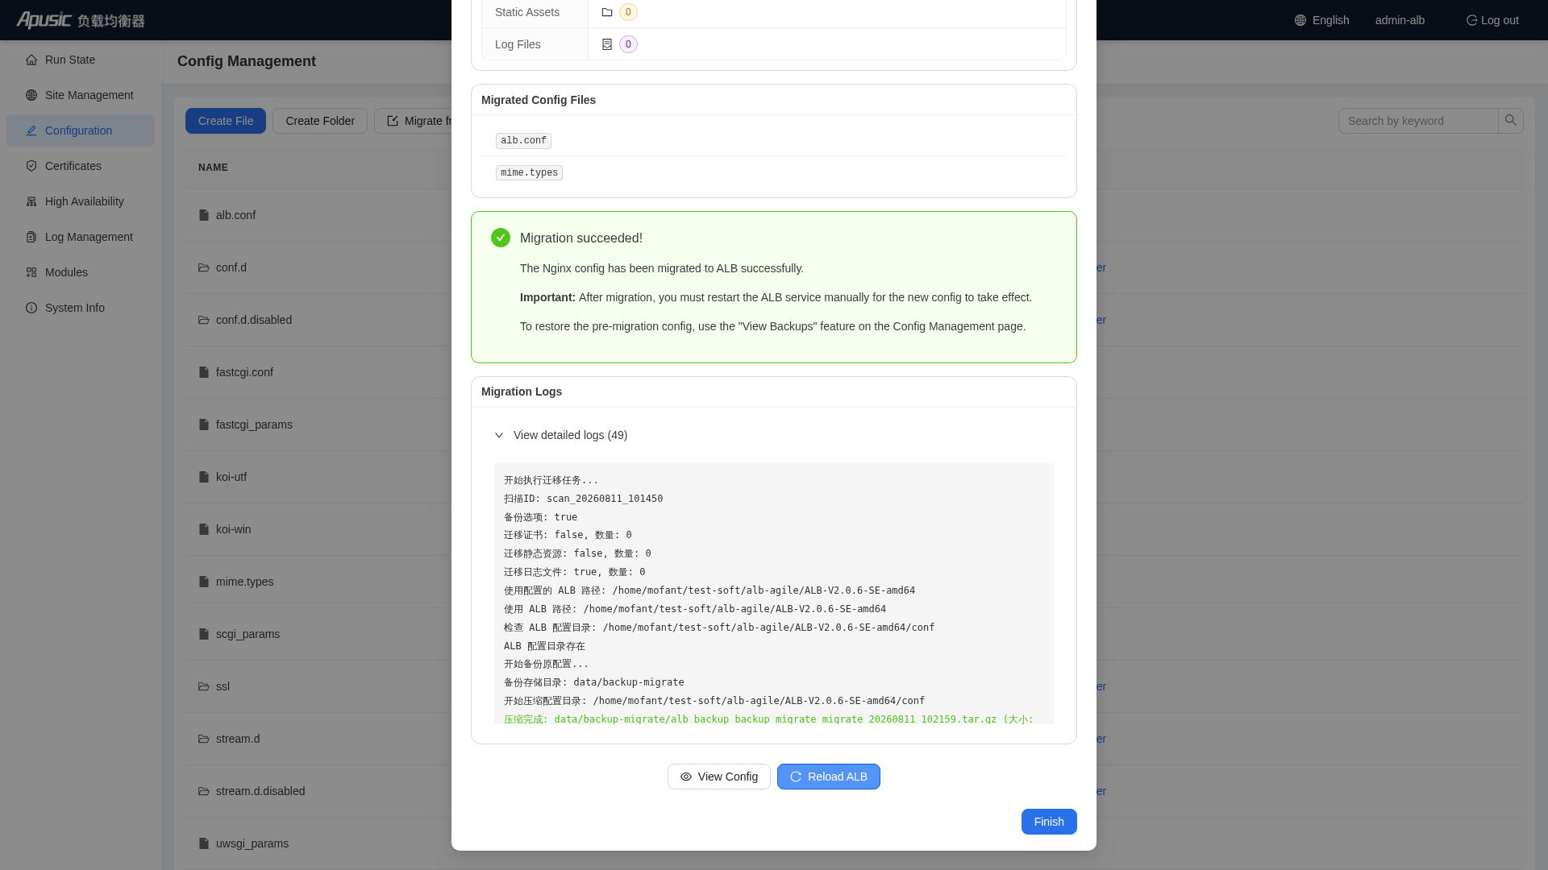
Task: Log out of the console
Action: [1492, 20]
